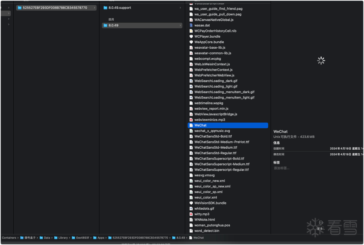The width and height of the screenshot is (364, 245).
Task: Open Containers in the path bar
Action: click(x=9, y=238)
